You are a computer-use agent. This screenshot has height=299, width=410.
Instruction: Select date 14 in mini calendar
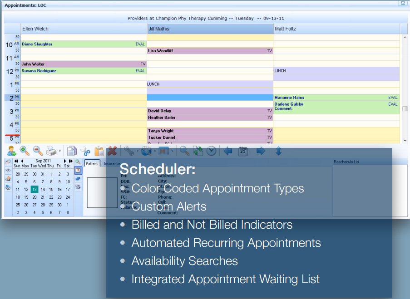tap(43, 190)
